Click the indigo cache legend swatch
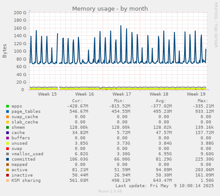 (8, 133)
